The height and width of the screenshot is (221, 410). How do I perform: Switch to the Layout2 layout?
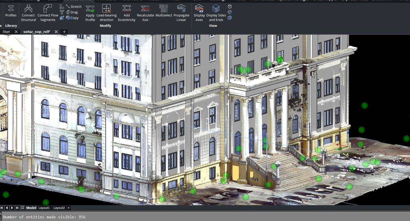coord(59,208)
